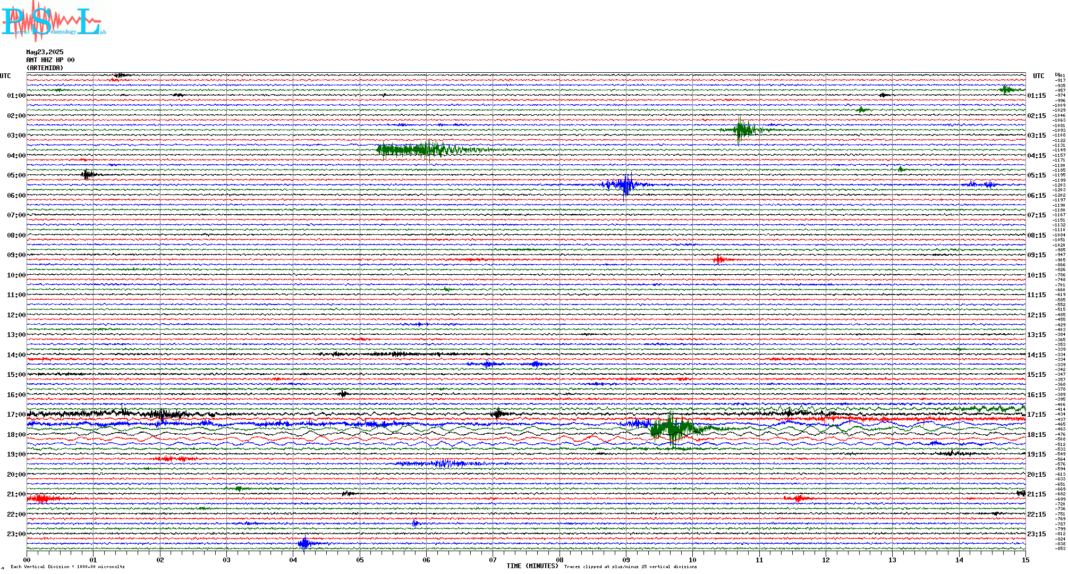This screenshot has height=574, width=1068.
Task: Click the 19:00 hour label
Action: tap(16, 454)
